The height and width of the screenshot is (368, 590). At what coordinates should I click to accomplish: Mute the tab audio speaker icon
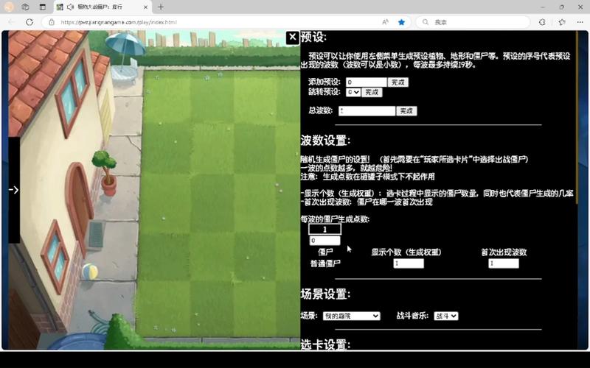[x=70, y=7]
